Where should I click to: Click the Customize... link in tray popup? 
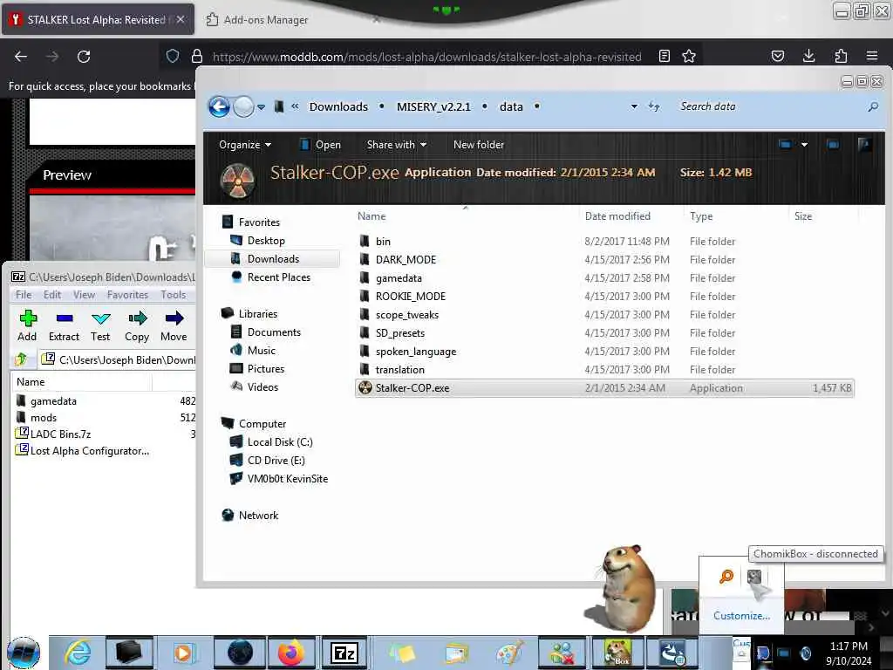(741, 615)
